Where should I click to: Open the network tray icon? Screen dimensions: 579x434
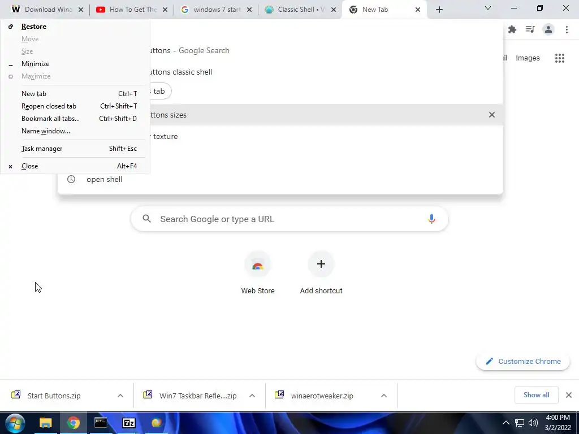click(520, 423)
